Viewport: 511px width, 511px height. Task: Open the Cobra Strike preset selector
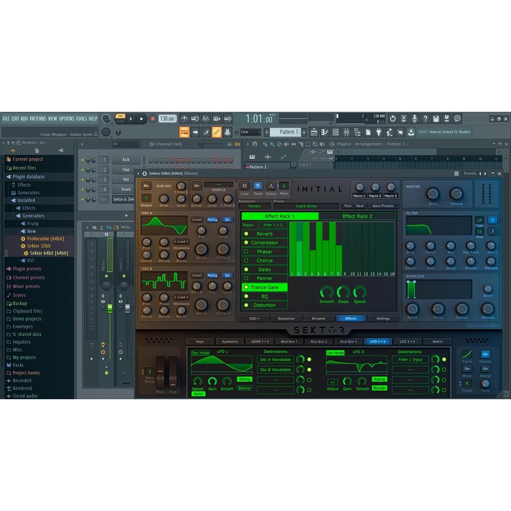(x=306, y=206)
